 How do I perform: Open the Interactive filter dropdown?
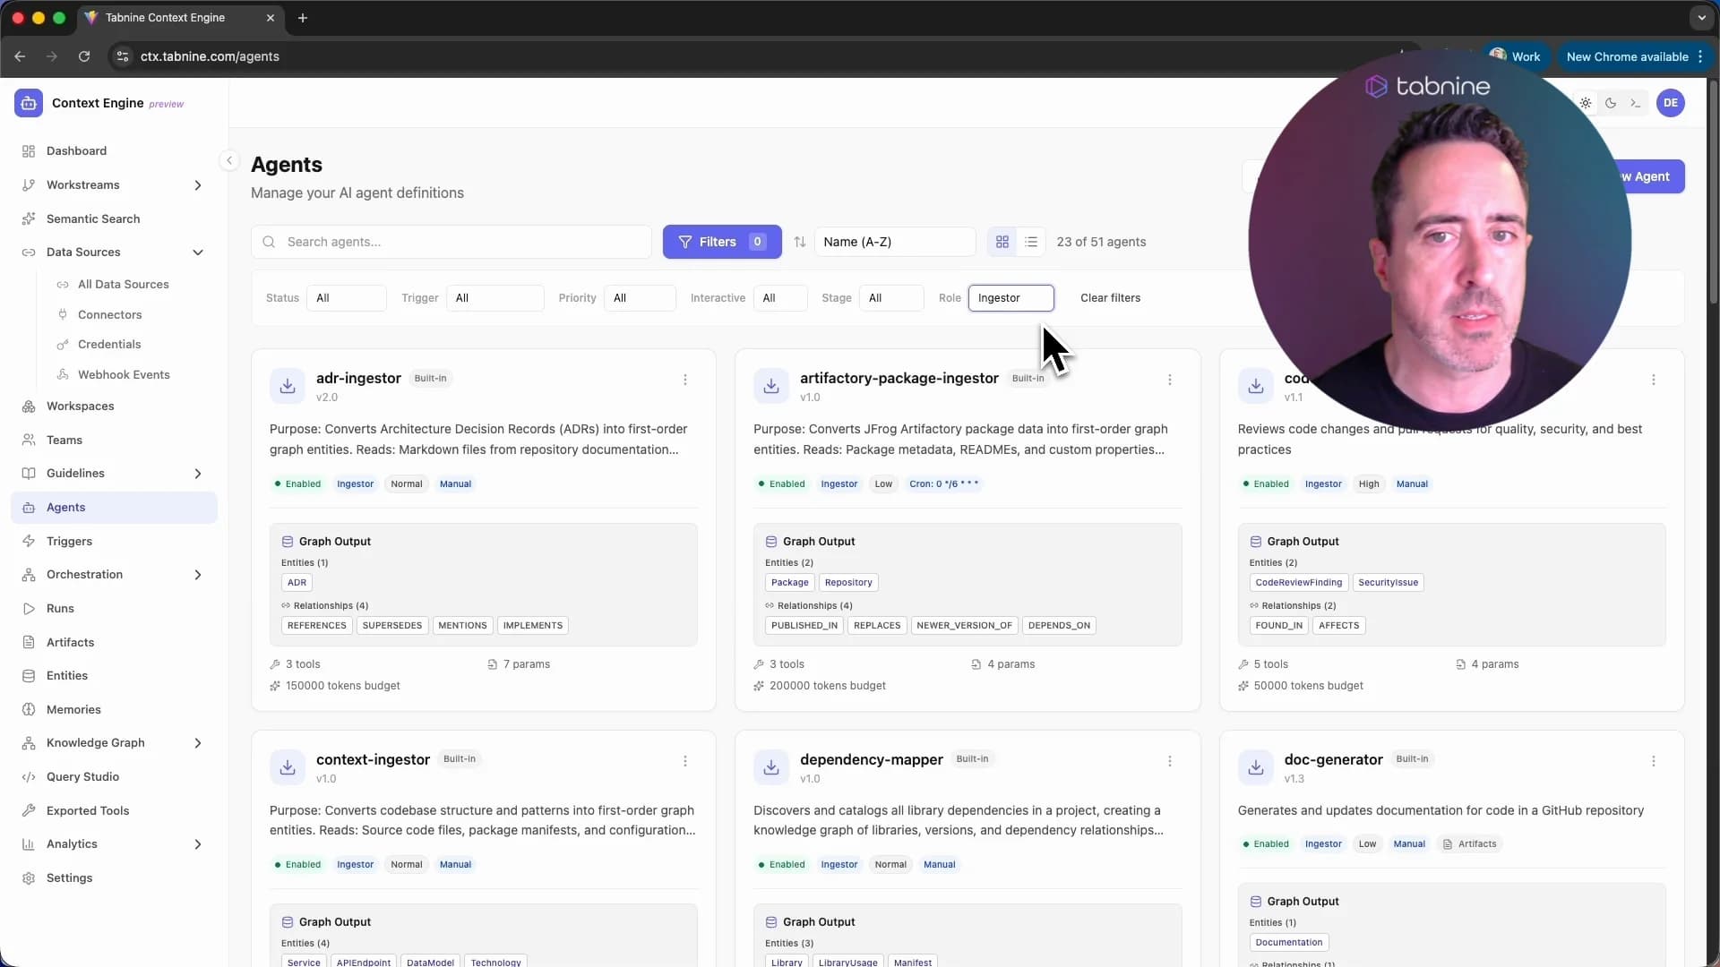pyautogui.click(x=780, y=298)
